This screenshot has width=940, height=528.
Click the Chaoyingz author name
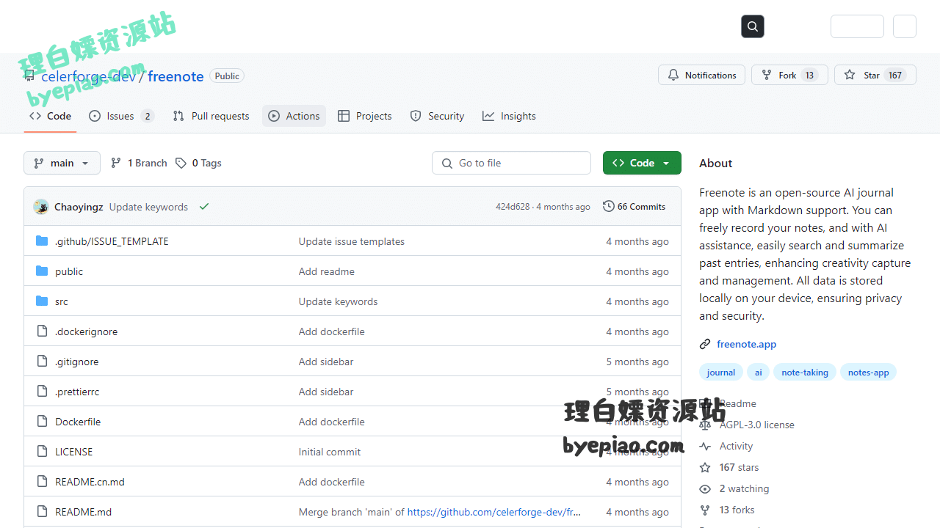(x=79, y=207)
